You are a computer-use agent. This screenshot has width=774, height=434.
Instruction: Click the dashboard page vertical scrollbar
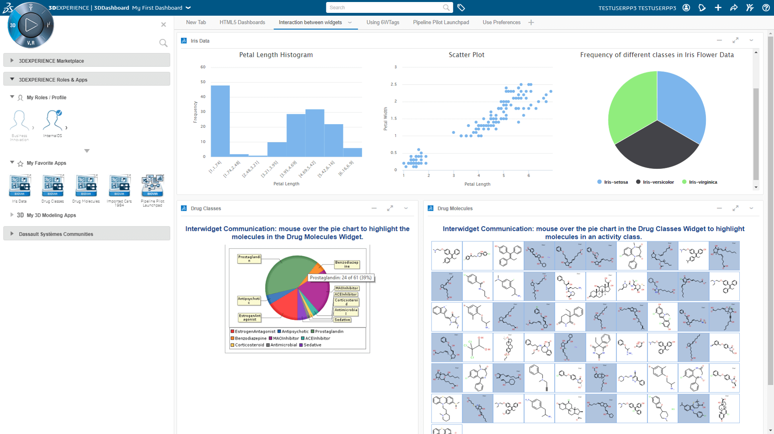pyautogui.click(x=770, y=211)
